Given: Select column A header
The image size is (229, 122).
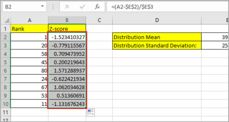Looking at the screenshot, I should click(x=29, y=20).
